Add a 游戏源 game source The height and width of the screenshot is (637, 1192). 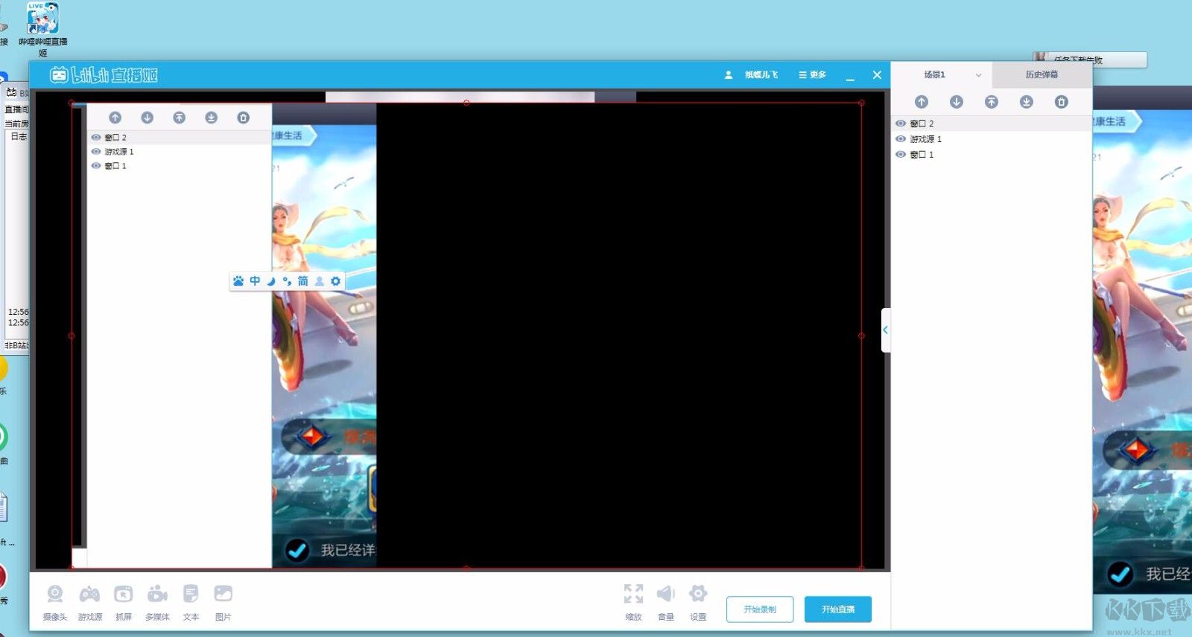pos(90,595)
